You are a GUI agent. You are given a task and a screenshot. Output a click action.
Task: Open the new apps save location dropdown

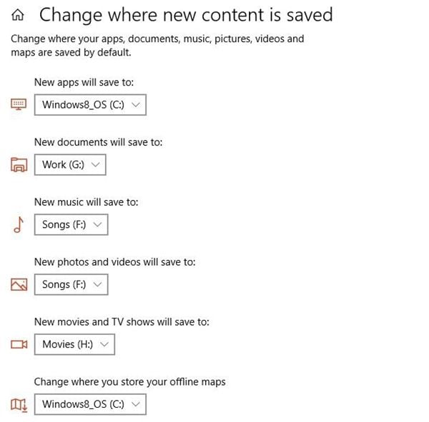tap(90, 105)
